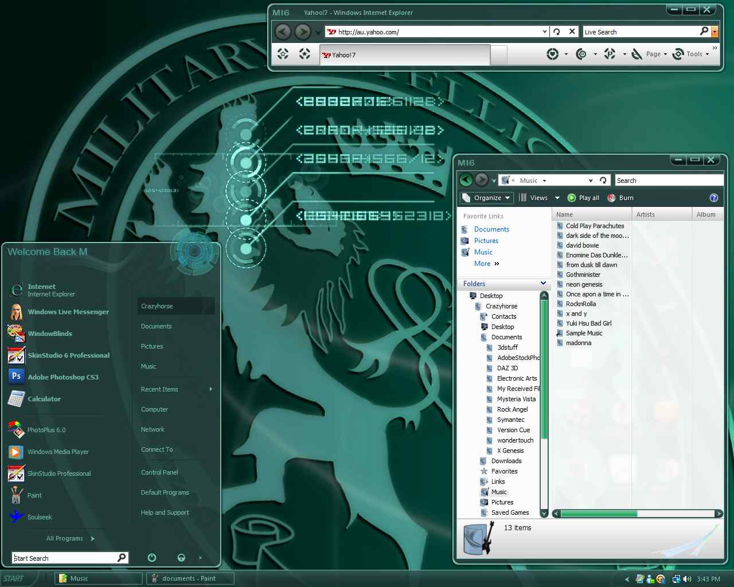Expand the Organize menu in explorer
Image resolution: width=734 pixels, height=587 pixels.
click(x=486, y=198)
